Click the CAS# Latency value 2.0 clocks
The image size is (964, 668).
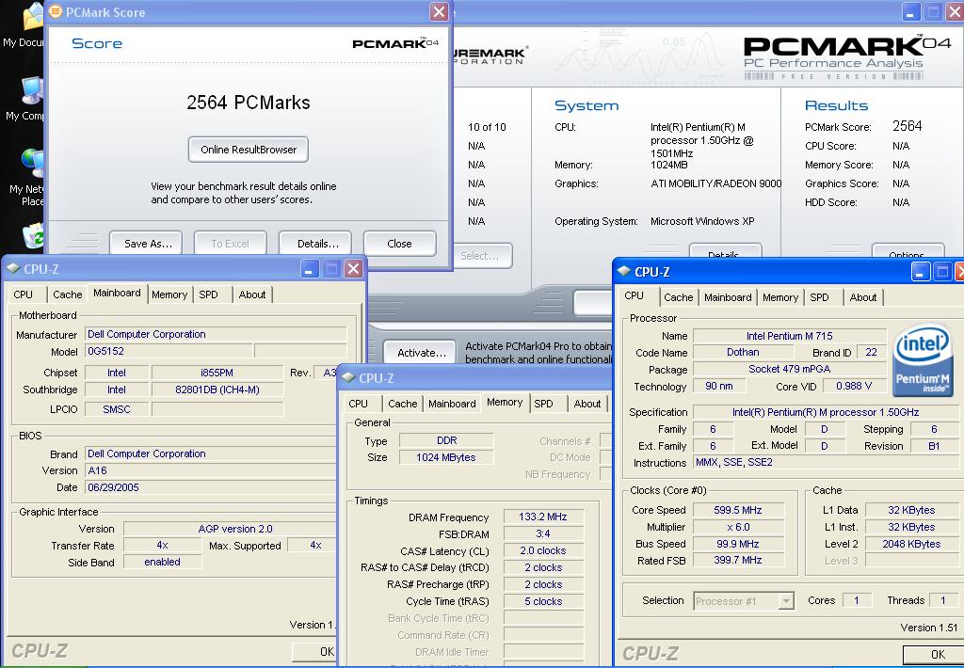pos(542,550)
